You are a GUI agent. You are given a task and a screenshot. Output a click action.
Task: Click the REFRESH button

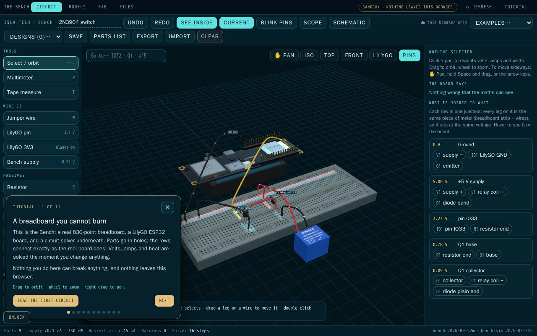click(479, 7)
